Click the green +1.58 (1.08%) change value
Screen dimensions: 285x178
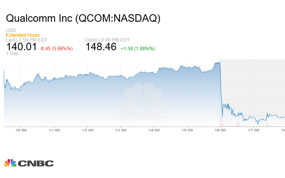[x=138, y=49]
